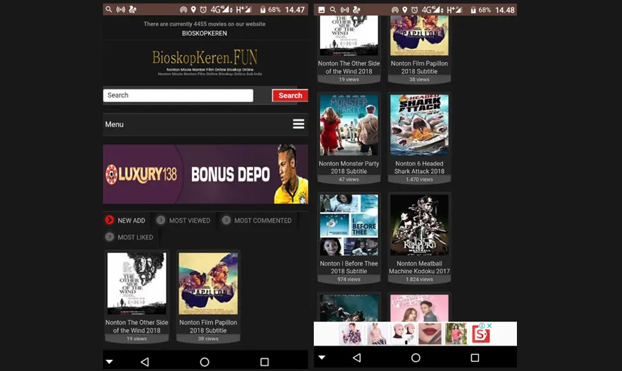The width and height of the screenshot is (622, 371).
Task: Tap the image notification icon on right status bar
Action: click(321, 10)
